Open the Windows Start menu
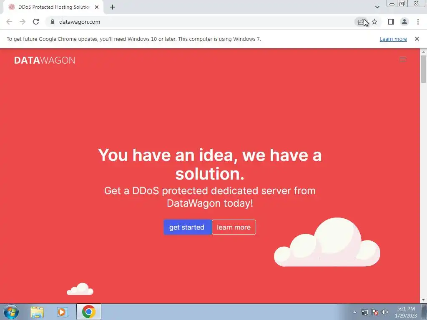 click(11, 312)
